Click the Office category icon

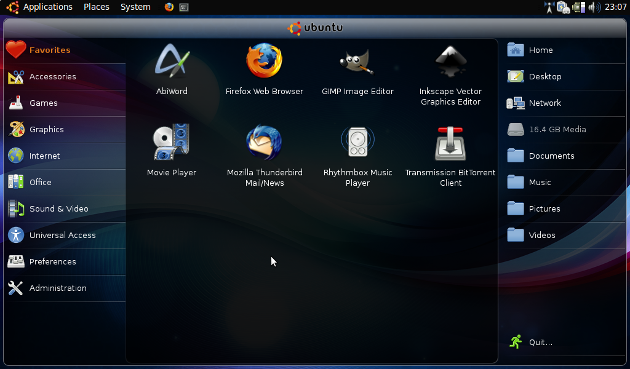coord(15,182)
